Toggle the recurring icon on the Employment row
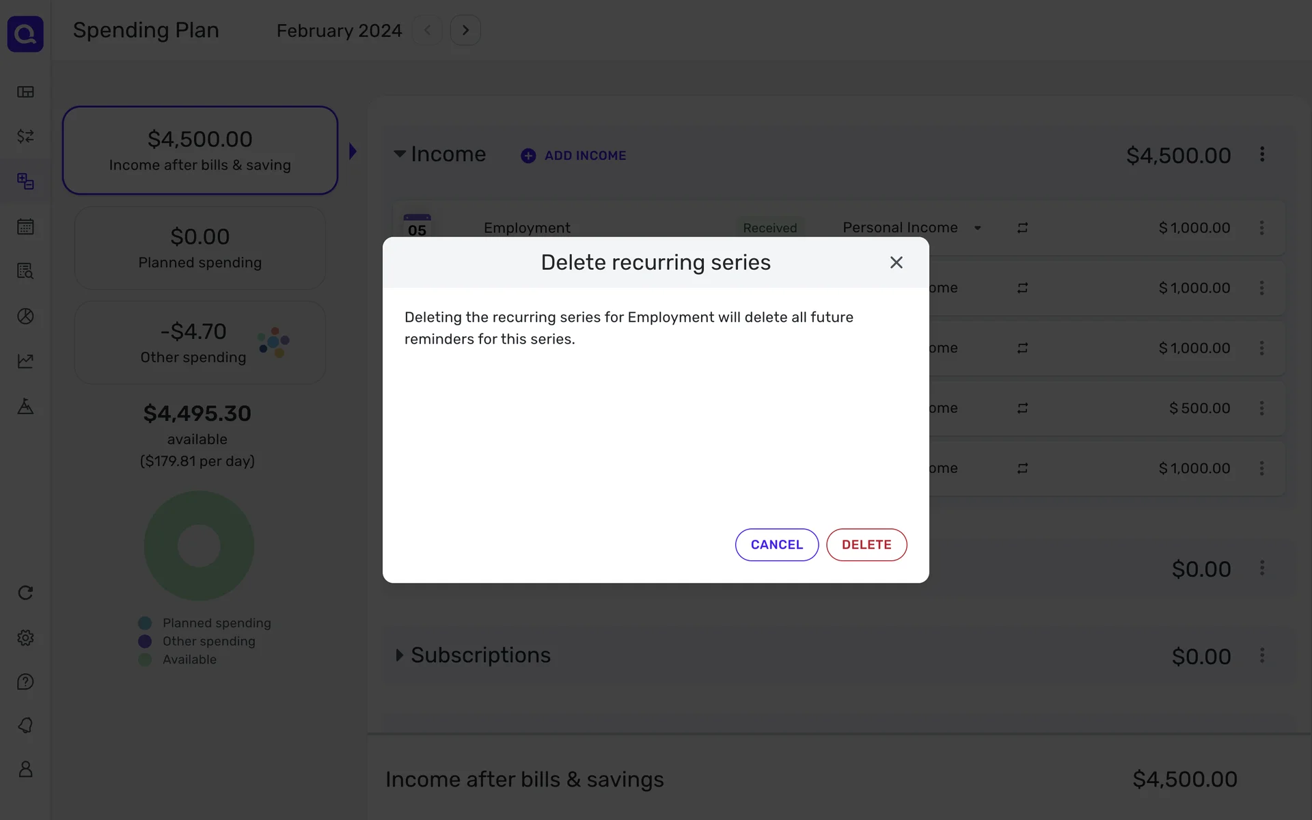The height and width of the screenshot is (820, 1312). pyautogui.click(x=1022, y=228)
